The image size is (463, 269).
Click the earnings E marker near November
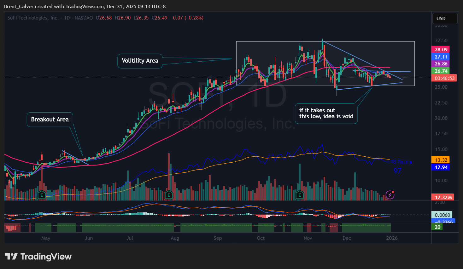pyautogui.click(x=300, y=195)
